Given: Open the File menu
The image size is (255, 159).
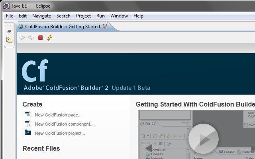Looking at the screenshot, I should (10, 16).
